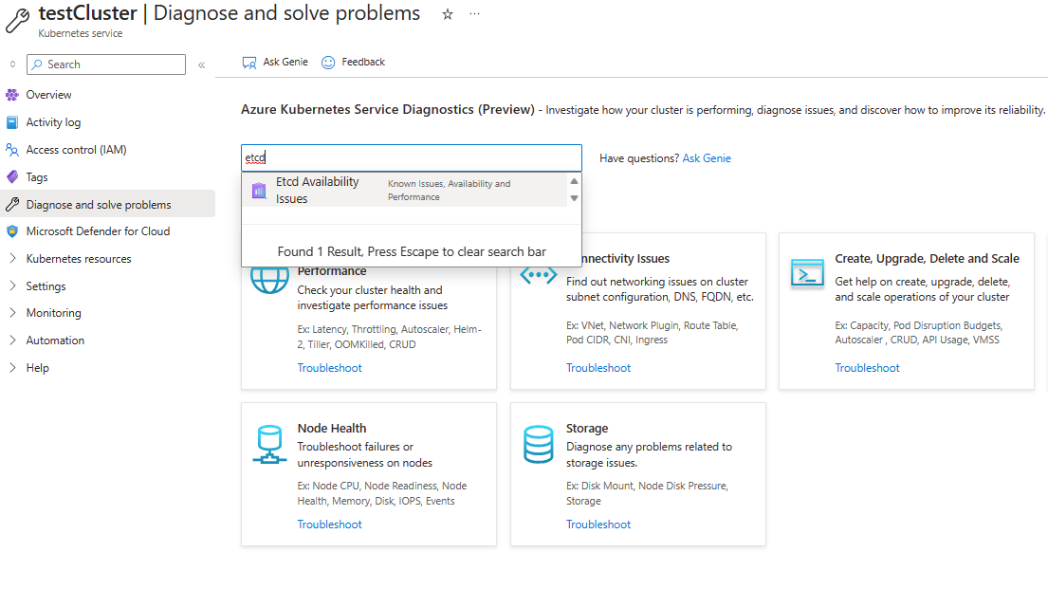This screenshot has width=1048, height=589.
Task: Click Troubleshoot under Storage
Action: 598,525
